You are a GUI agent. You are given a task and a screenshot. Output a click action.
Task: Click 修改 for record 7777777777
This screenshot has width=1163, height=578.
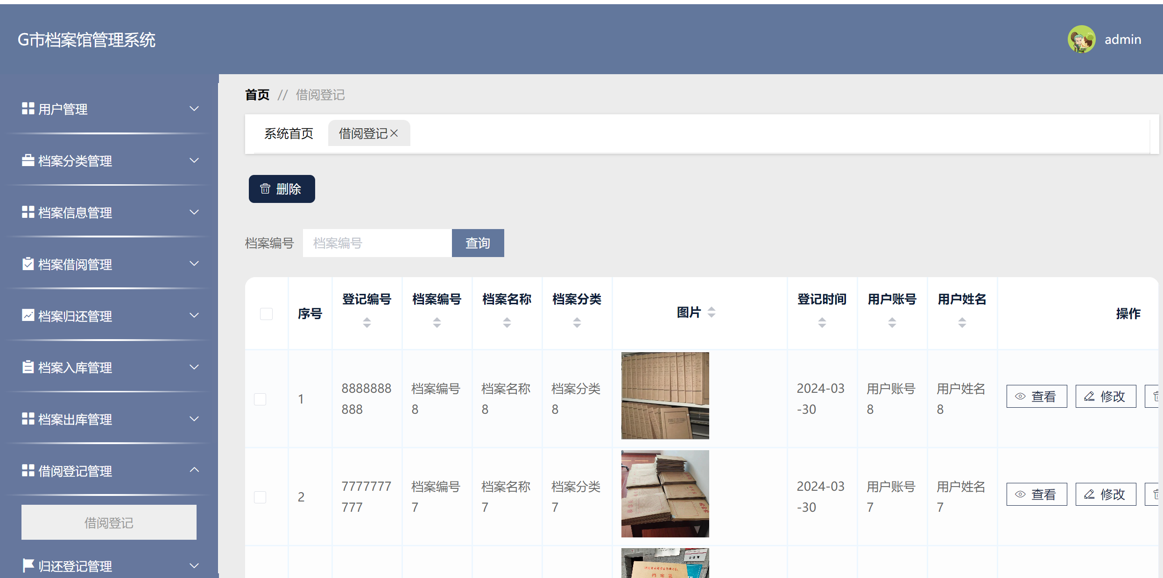point(1106,494)
